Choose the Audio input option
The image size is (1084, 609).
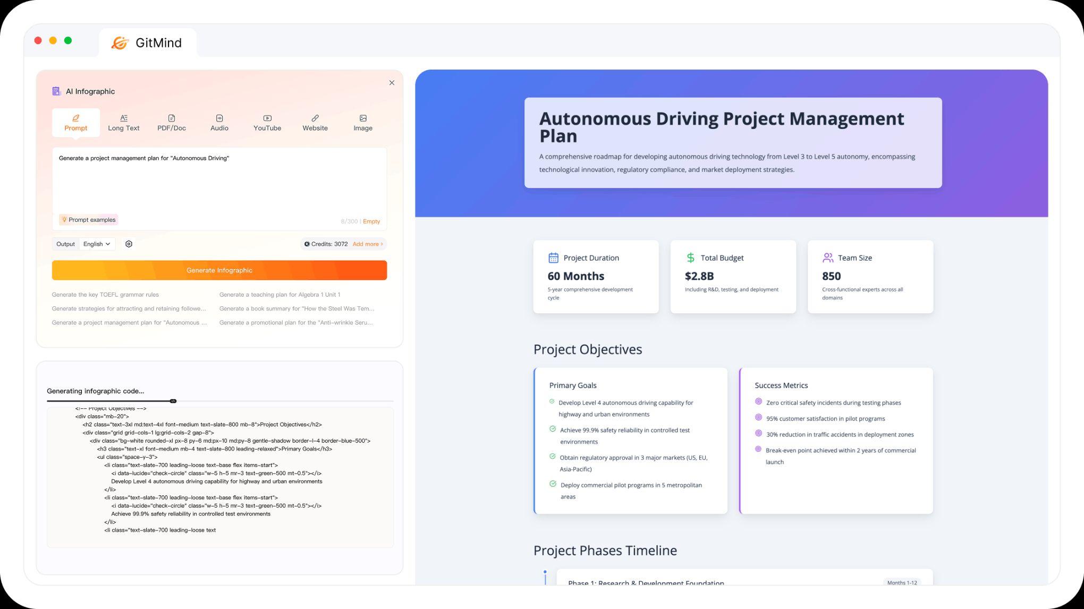click(x=219, y=122)
